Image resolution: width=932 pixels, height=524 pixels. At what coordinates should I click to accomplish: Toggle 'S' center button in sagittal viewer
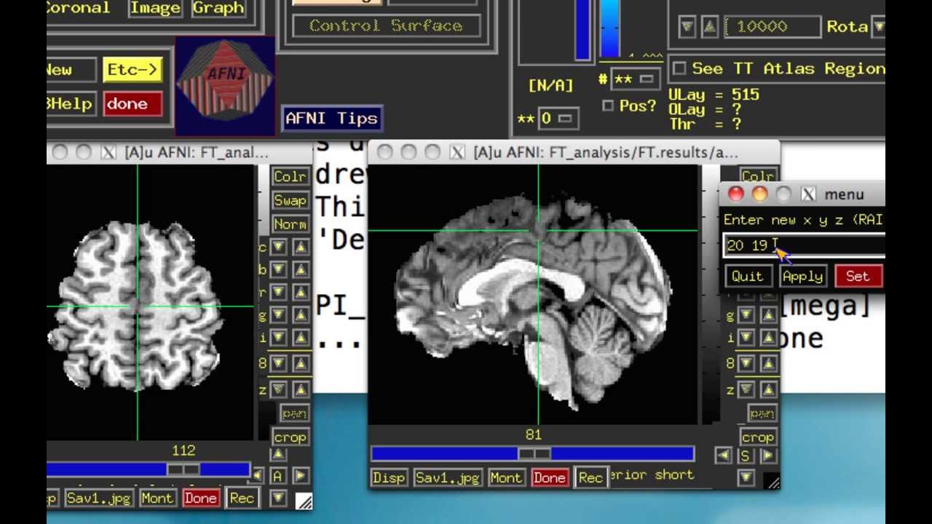[x=746, y=456]
